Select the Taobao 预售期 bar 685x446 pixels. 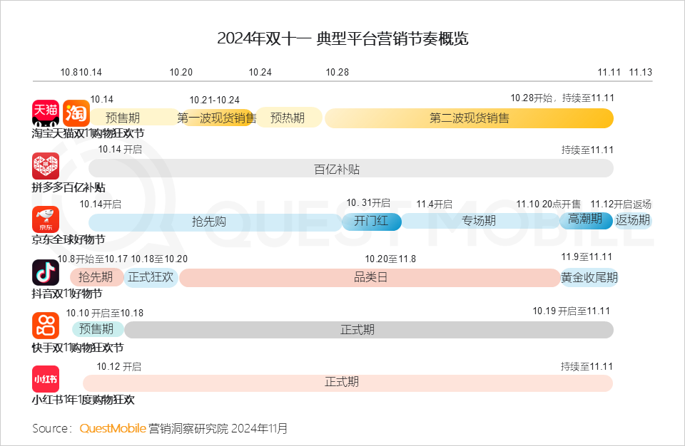point(135,118)
